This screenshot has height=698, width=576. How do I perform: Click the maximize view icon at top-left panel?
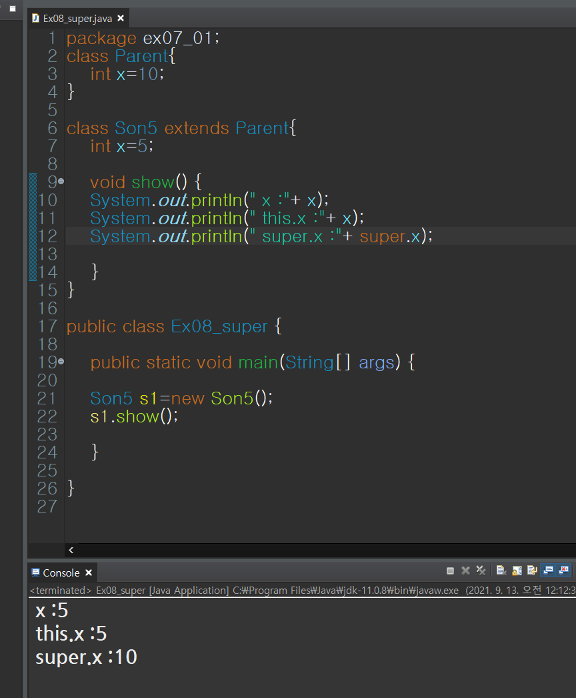point(13,9)
